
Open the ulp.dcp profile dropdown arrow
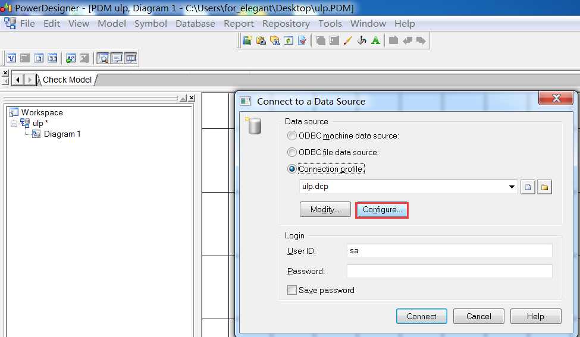pyautogui.click(x=512, y=187)
